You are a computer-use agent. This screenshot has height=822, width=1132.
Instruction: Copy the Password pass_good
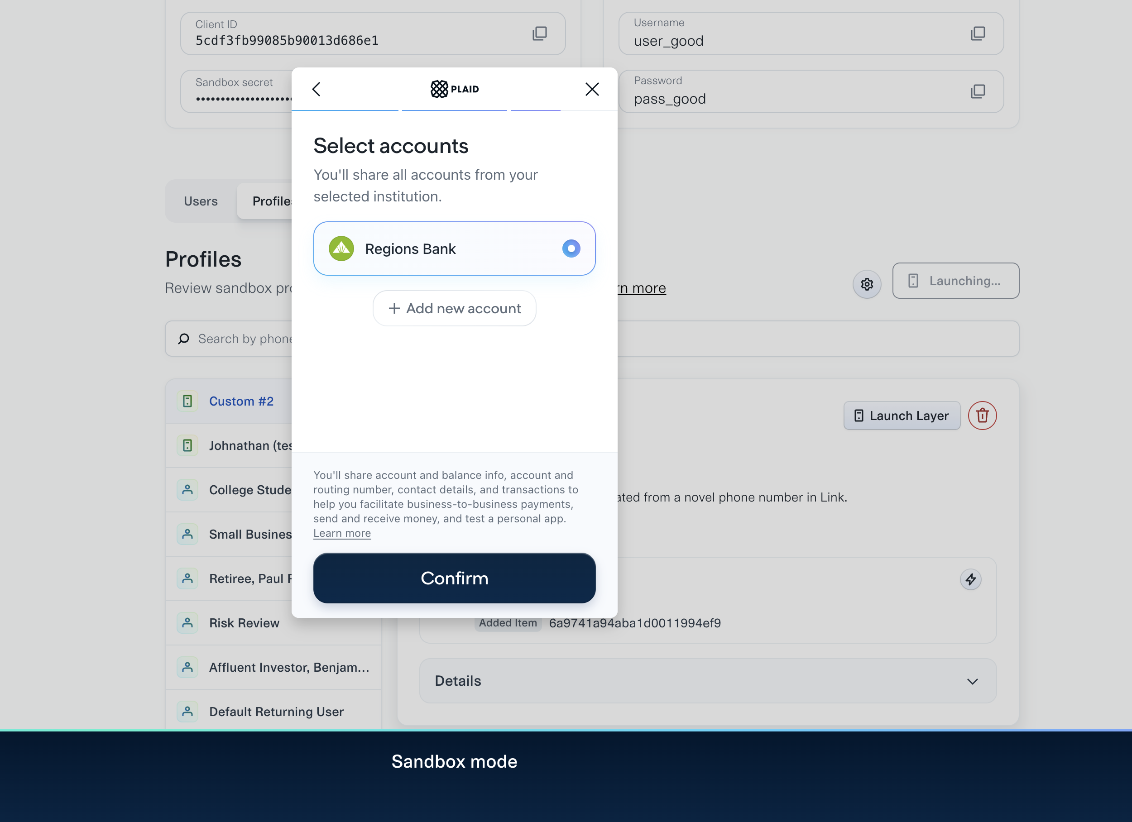[978, 91]
